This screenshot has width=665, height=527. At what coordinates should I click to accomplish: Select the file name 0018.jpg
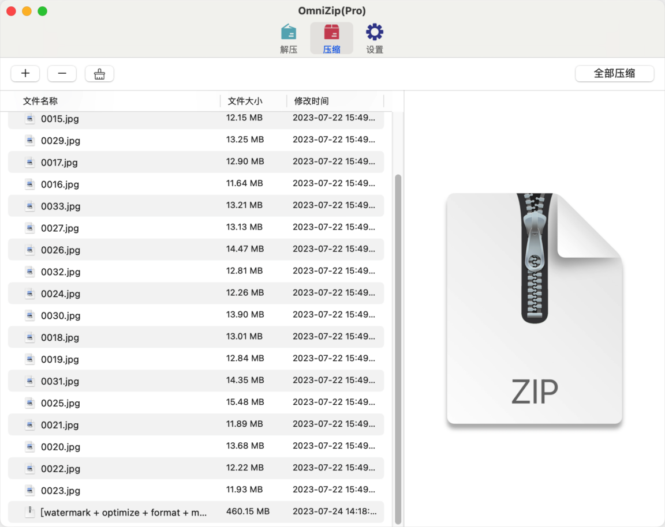point(60,338)
